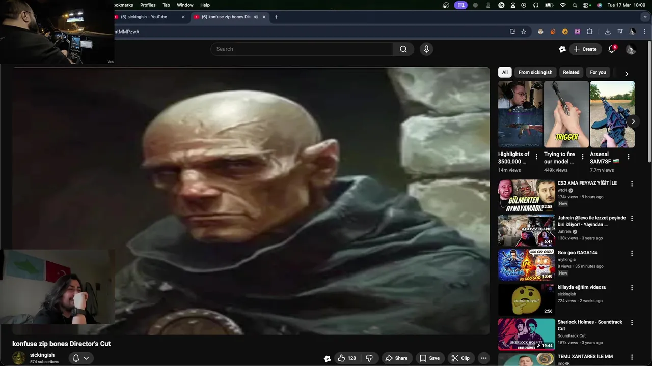Select the From sickingish filter chip
Image resolution: width=652 pixels, height=366 pixels.
point(535,72)
